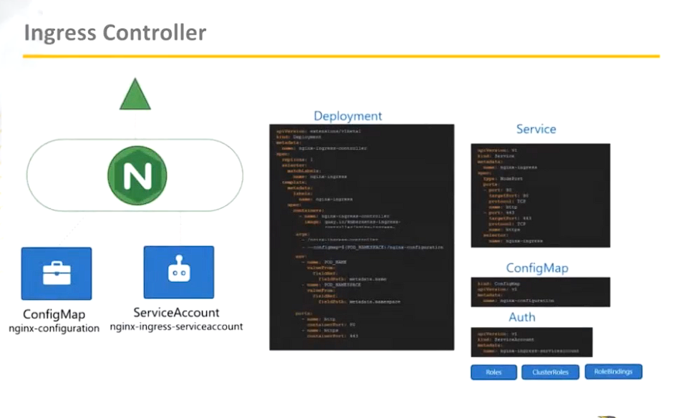Expand the Deployment section header
The width and height of the screenshot is (683, 418).
click(x=348, y=115)
